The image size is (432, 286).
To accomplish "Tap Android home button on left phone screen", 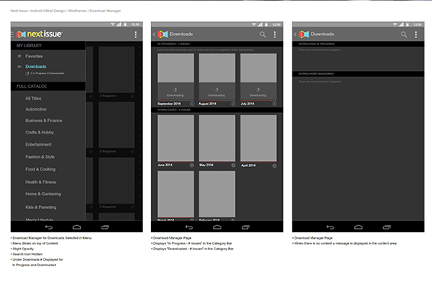I will 76,227.
